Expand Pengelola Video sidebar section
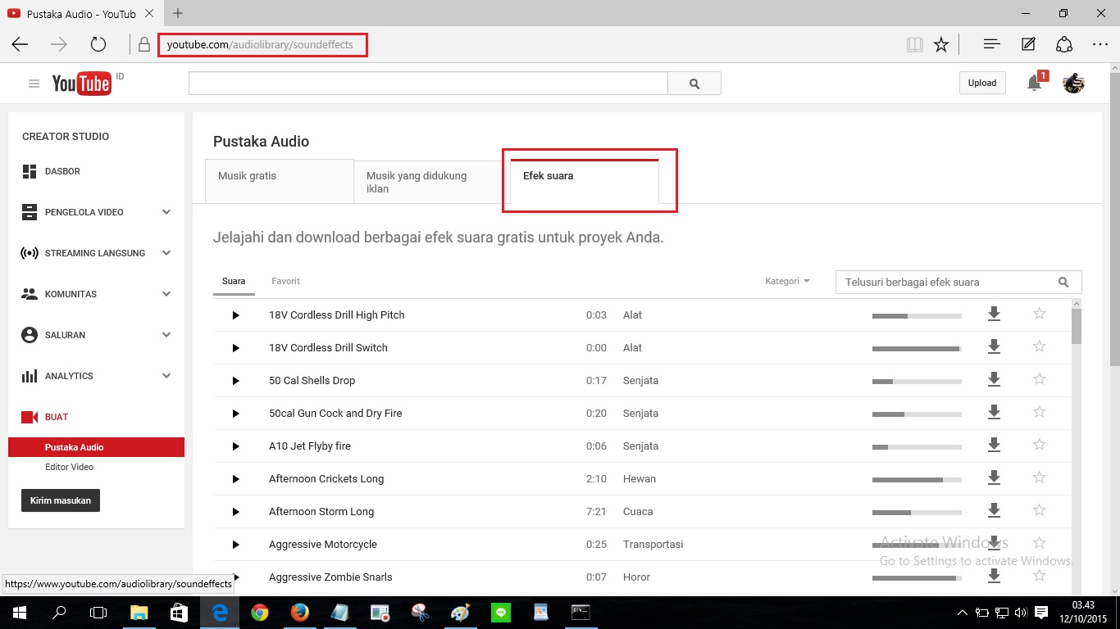The width and height of the screenshot is (1120, 629). point(166,212)
